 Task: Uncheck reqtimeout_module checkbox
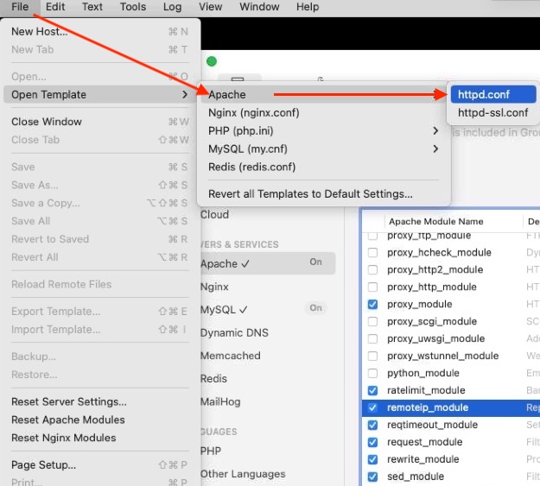point(372,425)
